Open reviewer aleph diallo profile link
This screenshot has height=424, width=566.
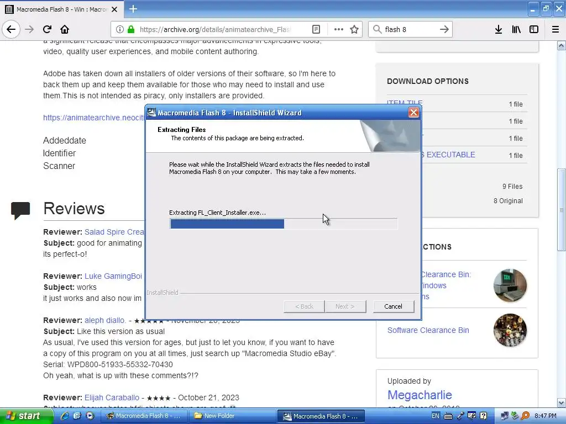point(104,320)
